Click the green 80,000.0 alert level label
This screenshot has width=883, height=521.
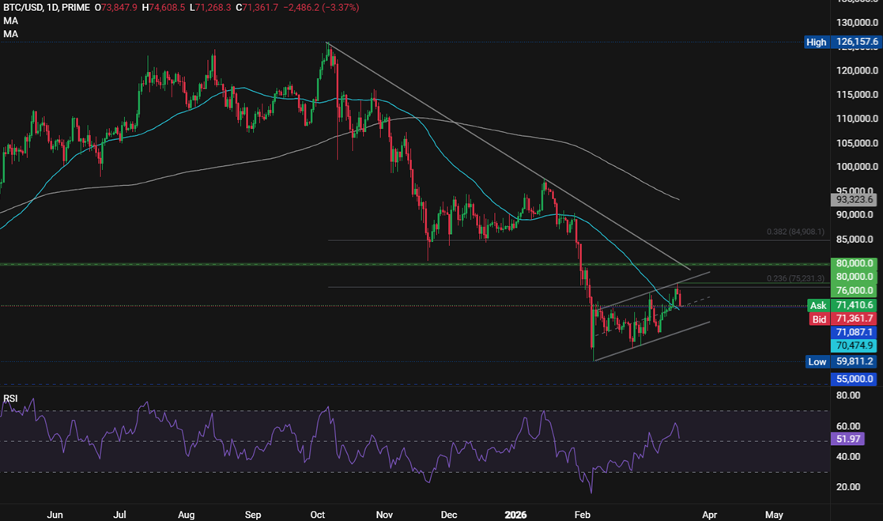pos(854,262)
